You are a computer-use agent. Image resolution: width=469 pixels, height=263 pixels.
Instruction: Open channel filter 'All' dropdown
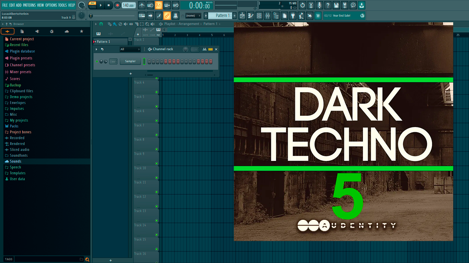click(130, 49)
